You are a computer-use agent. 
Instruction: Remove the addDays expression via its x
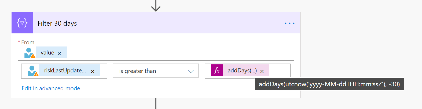tap(262, 71)
